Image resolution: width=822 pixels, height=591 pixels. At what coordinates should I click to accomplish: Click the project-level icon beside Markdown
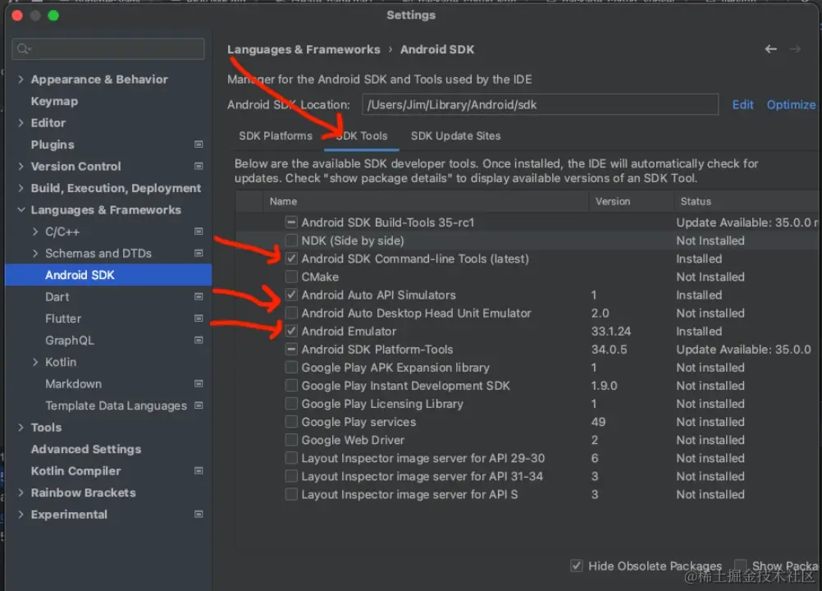(x=199, y=384)
